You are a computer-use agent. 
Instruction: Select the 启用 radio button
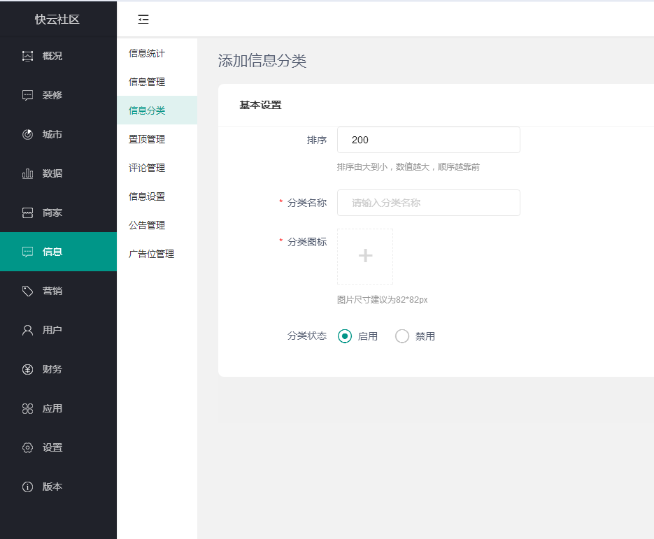344,336
